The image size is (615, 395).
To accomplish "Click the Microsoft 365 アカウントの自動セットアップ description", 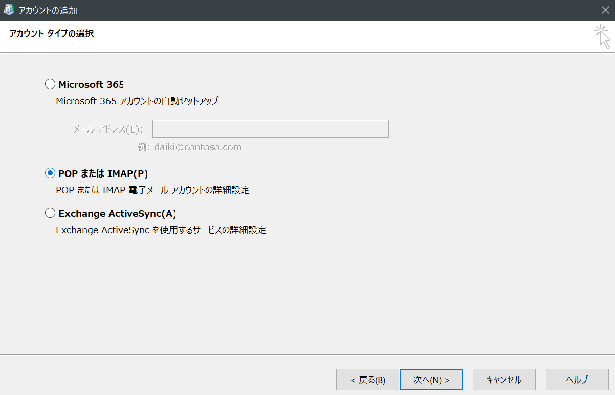I will point(137,101).
